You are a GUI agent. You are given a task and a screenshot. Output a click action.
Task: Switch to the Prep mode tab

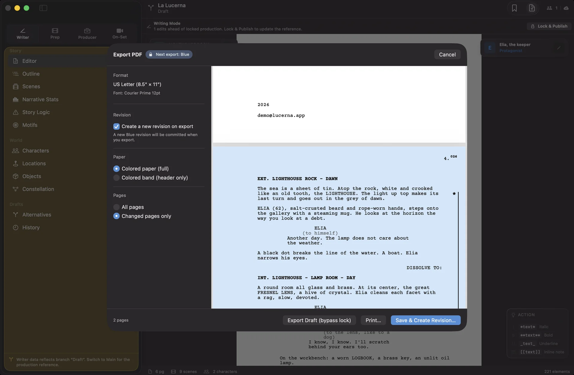(55, 33)
